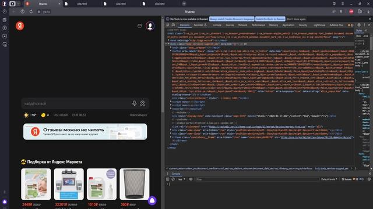Click the Отзывы можно не читать banner
This screenshot has width=373, height=209.
coord(85,132)
